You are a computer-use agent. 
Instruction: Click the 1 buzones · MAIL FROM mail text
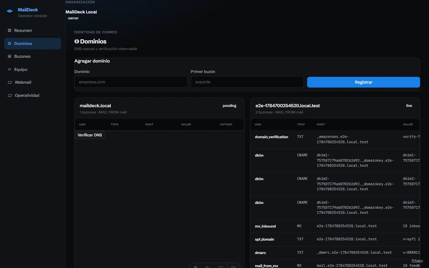[x=103, y=112]
